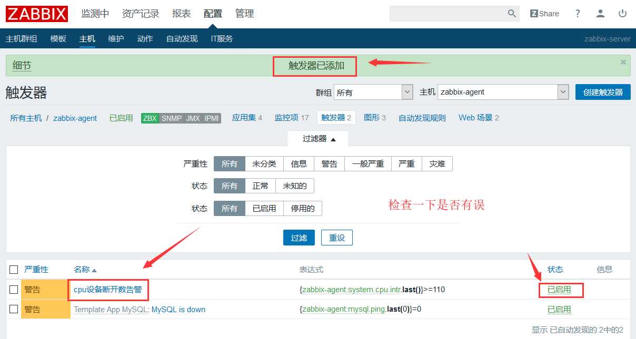Screen dimensions: 636x339
Task: Open the user profile icon
Action: click(600, 14)
